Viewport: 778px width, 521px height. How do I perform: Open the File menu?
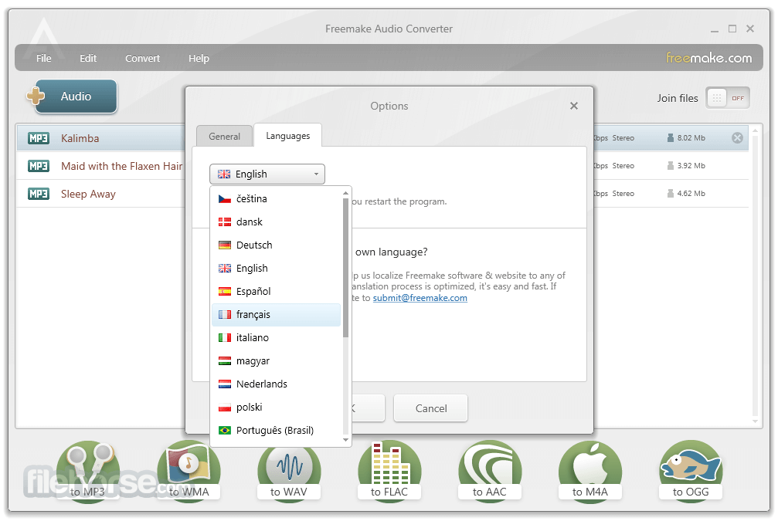click(x=44, y=59)
